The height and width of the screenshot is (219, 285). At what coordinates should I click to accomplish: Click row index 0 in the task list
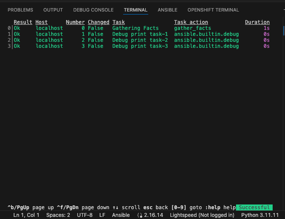click(9, 28)
